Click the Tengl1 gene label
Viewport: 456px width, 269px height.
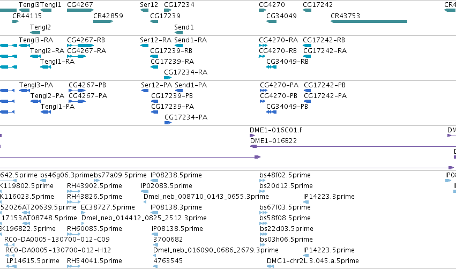click(x=51, y=5)
